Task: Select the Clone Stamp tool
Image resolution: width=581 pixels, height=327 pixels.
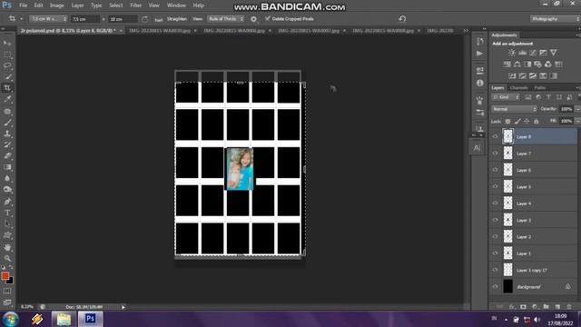Action: tap(7, 134)
